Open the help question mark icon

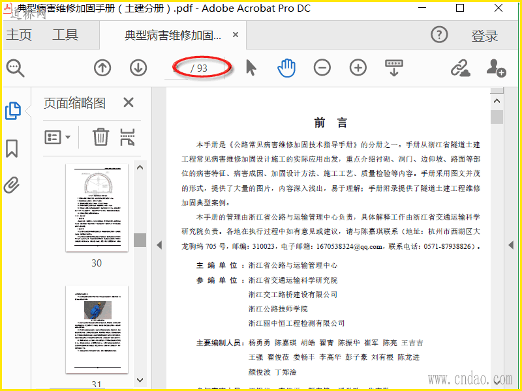pos(439,35)
